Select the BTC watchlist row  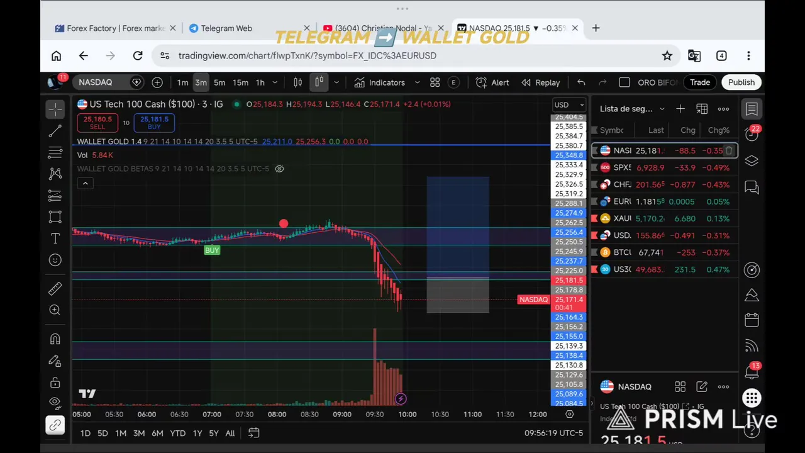point(664,252)
